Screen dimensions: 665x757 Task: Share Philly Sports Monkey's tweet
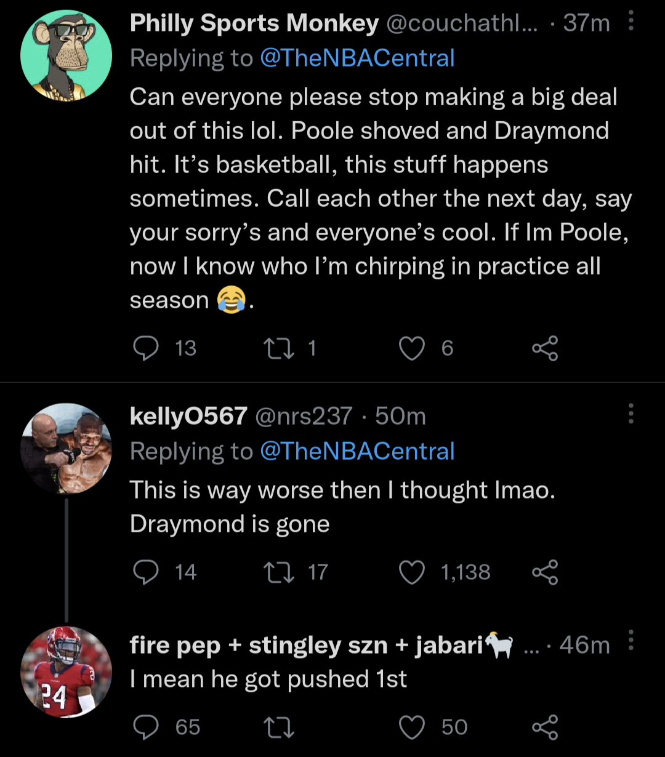pyautogui.click(x=545, y=348)
